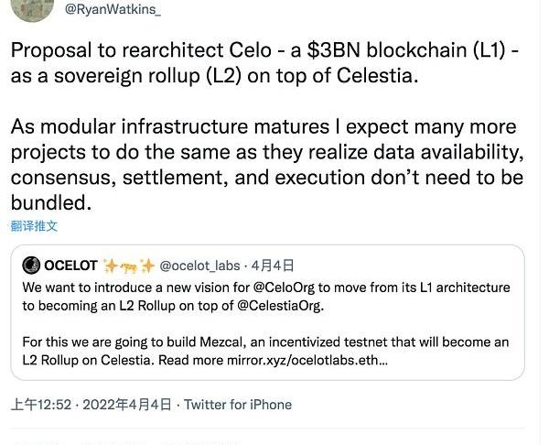Translate the tweet via 翻译推文

pos(34,225)
